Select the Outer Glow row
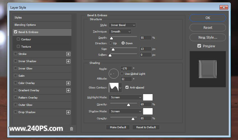The width and height of the screenshot is (238, 140). point(42,105)
